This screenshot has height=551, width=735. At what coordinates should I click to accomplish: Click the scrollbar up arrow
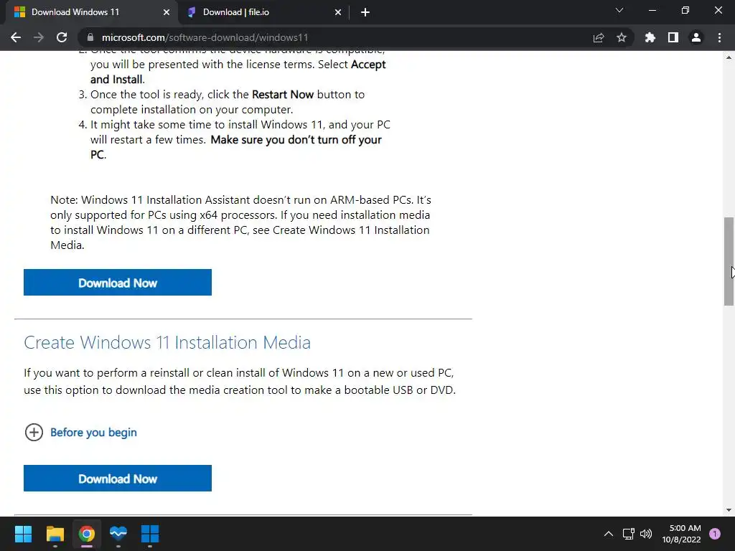pyautogui.click(x=729, y=57)
